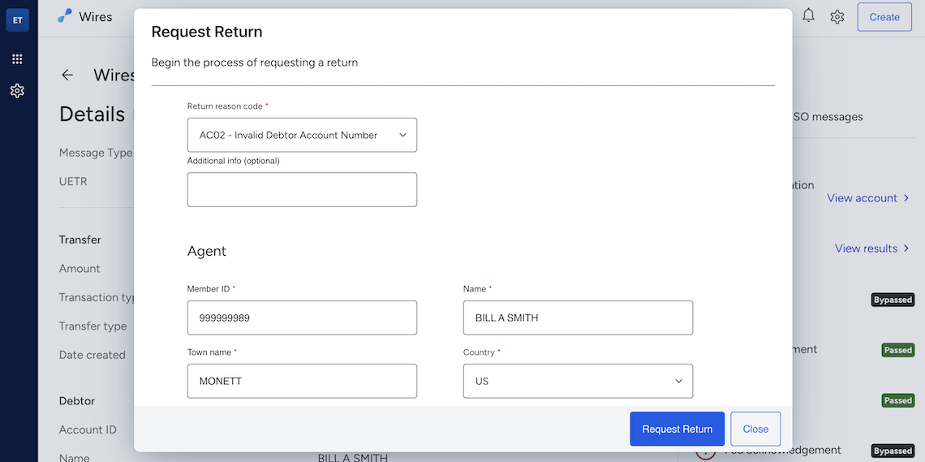Open sidebar settings gear icon
925x462 pixels.
(17, 91)
